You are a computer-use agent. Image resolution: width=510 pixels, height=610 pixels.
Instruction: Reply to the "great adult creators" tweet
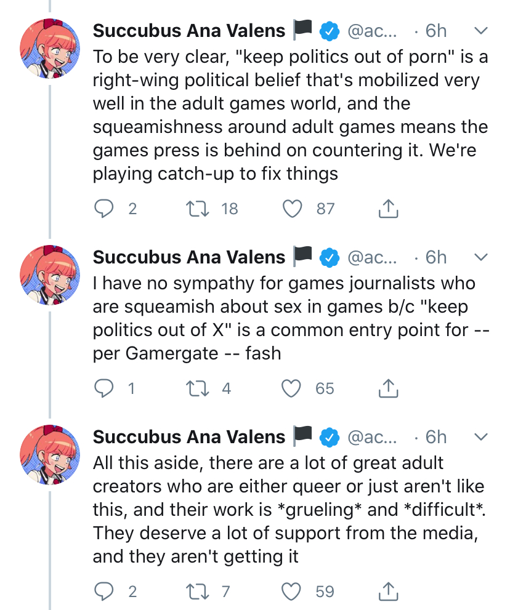[x=104, y=592]
